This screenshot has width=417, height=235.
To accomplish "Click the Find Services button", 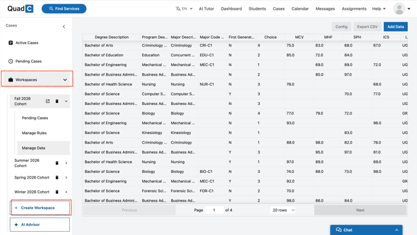I will pyautogui.click(x=64, y=8).
